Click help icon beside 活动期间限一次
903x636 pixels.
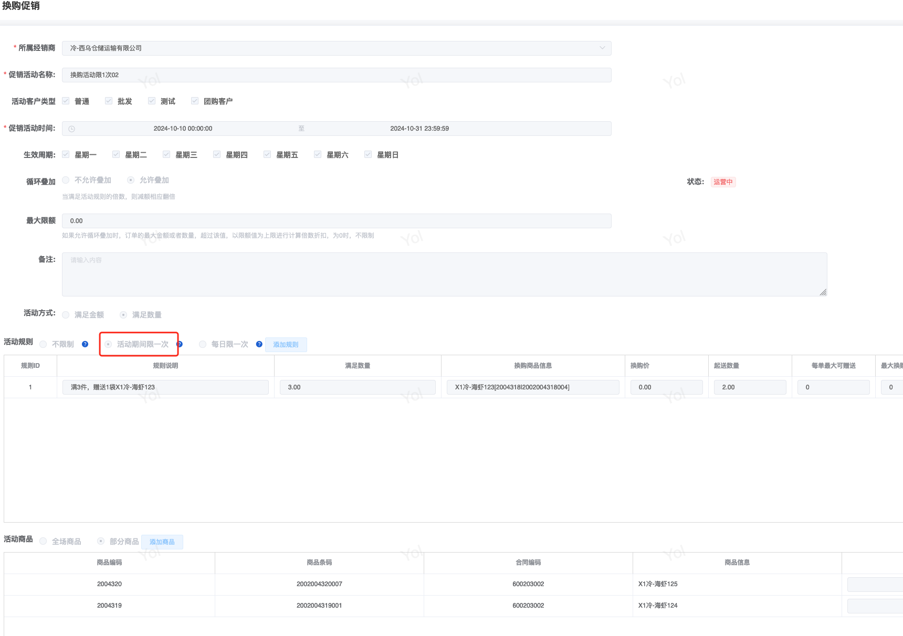pos(180,344)
